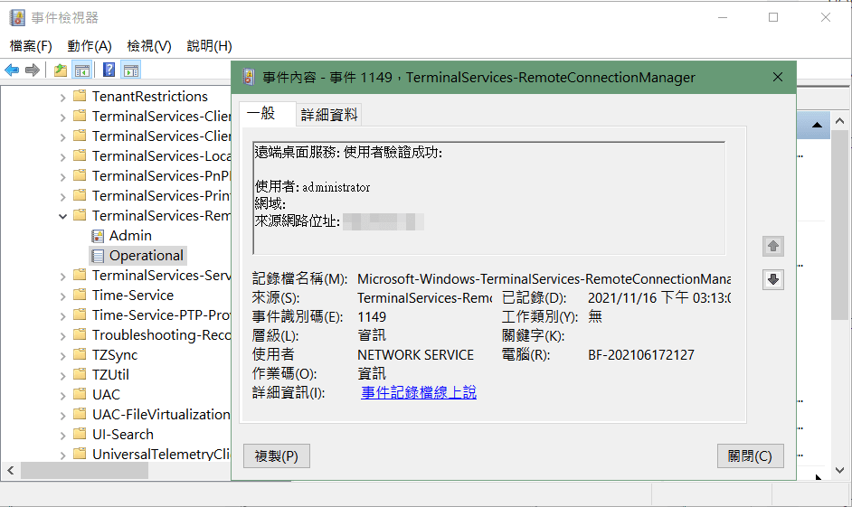Click the up-one-level folder icon
This screenshot has width=852, height=507.
(61, 70)
